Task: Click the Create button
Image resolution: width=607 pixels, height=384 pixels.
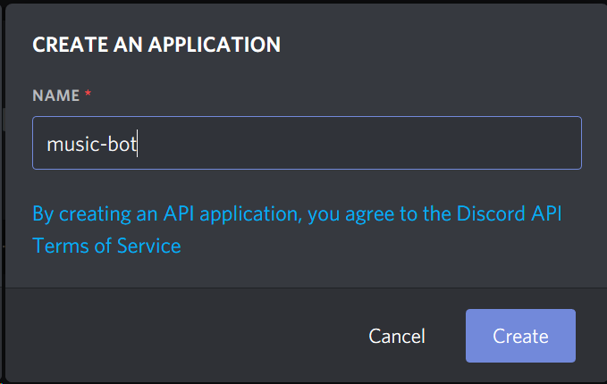Action: pos(520,336)
